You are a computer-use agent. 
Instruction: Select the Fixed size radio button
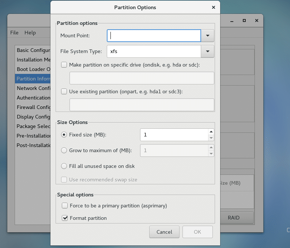tap(64, 135)
